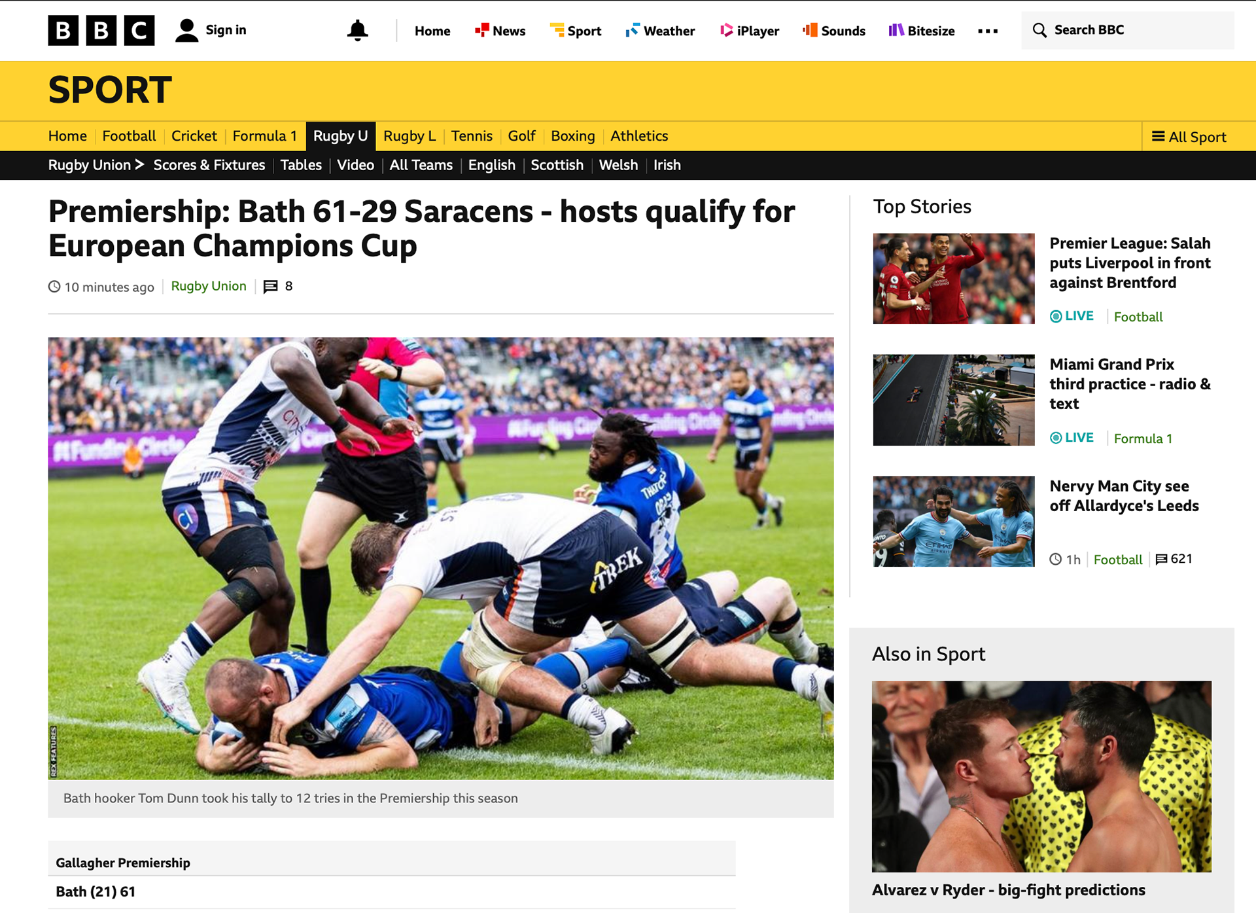Screen dimensions: 1256x913
Task: Open the Sign in user icon
Action: click(x=187, y=30)
